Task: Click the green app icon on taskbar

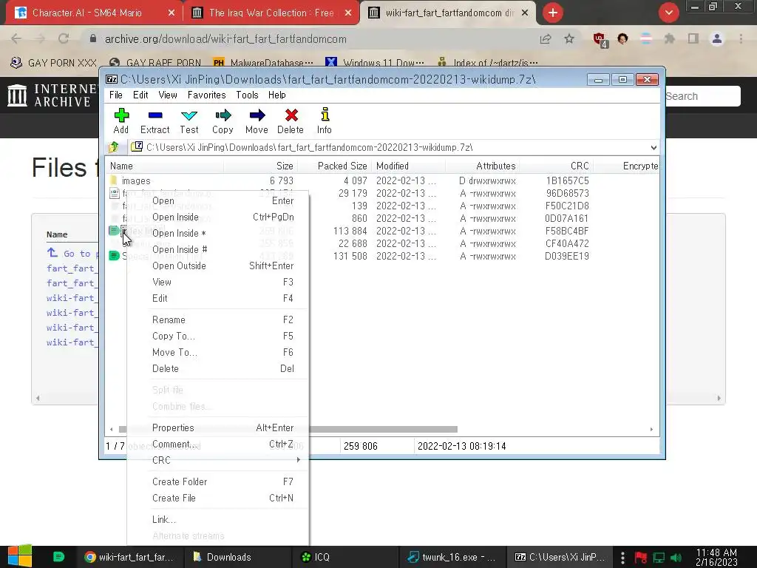Action: point(58,557)
